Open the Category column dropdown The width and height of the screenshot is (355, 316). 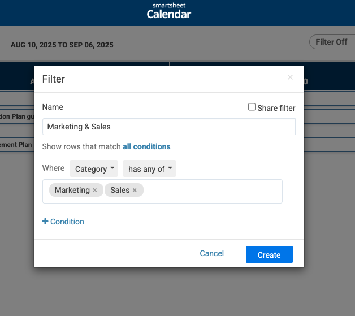(x=94, y=168)
